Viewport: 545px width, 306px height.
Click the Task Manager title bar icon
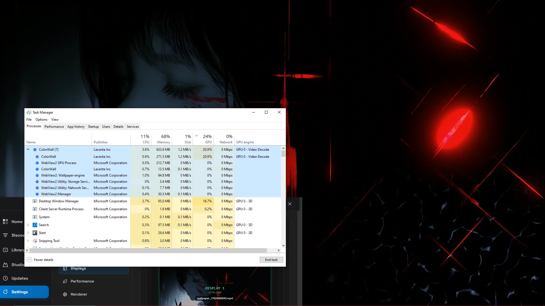pyautogui.click(x=29, y=112)
